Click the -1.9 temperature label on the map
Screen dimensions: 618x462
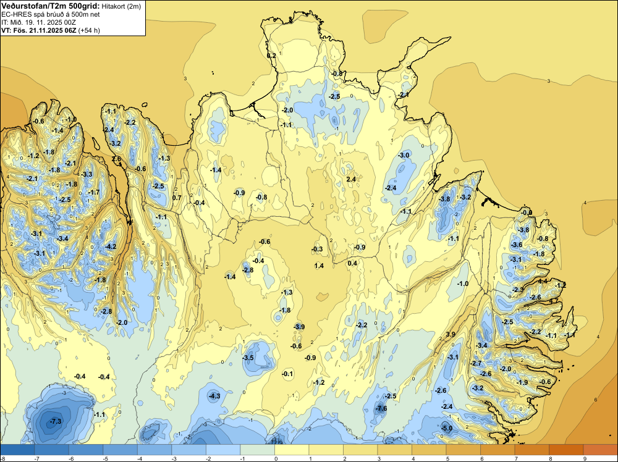pos(522,382)
